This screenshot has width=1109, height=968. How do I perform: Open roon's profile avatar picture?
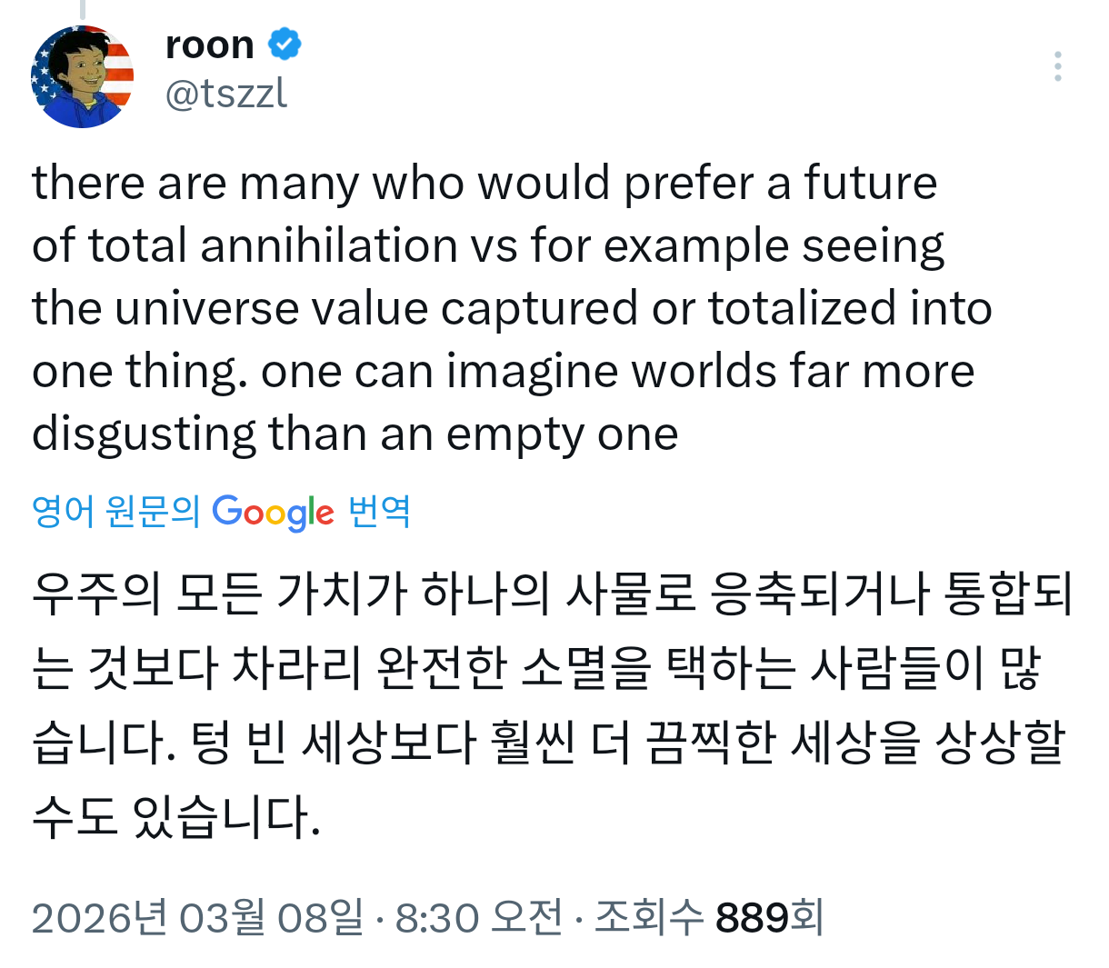click(x=82, y=77)
